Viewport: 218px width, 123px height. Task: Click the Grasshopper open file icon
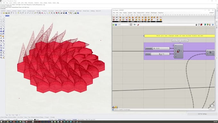113,25
